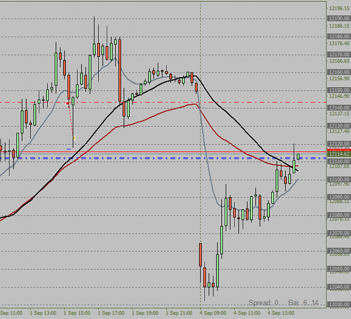Click the 1 Sep 19:00 time label
The height and width of the screenshot is (319, 351).
(x=145, y=313)
